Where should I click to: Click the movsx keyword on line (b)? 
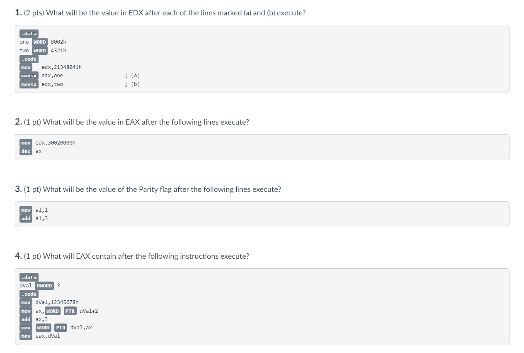(x=29, y=84)
